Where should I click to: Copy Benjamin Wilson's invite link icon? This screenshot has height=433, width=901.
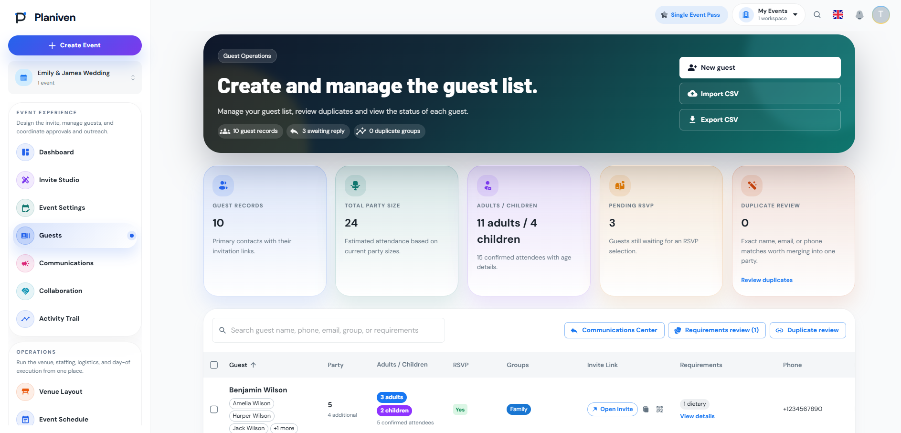(646, 409)
